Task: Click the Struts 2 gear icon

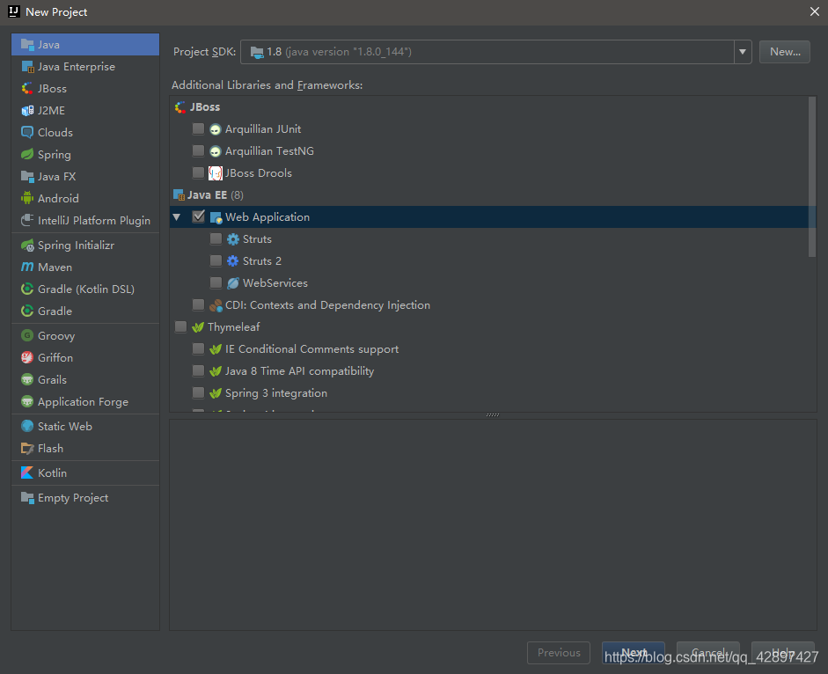Action: coord(233,261)
